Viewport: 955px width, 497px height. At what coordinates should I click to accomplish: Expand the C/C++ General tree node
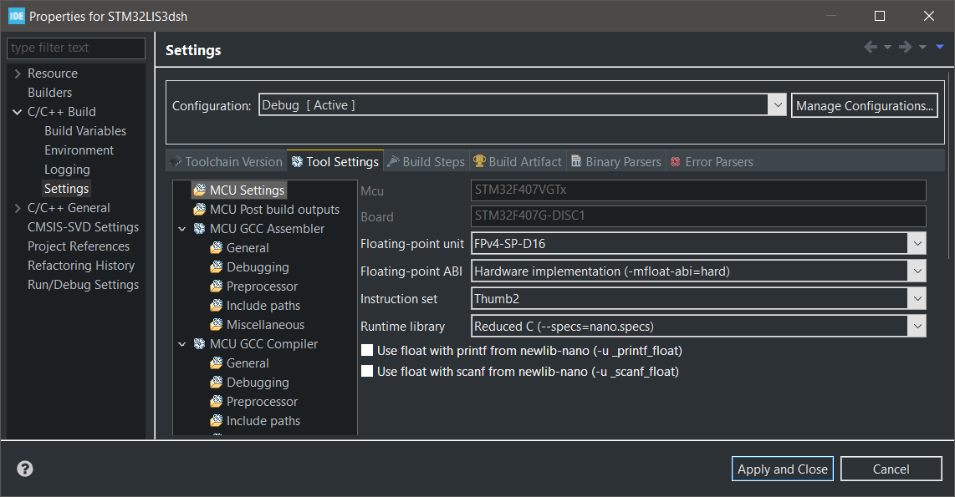tap(18, 208)
